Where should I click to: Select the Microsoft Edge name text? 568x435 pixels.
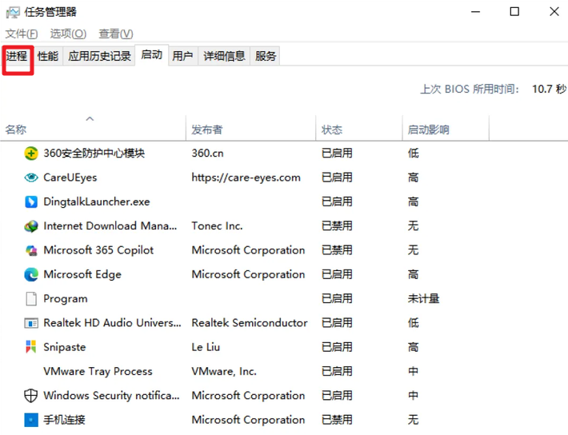[82, 274]
